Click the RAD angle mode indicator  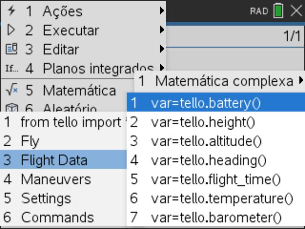tap(259, 11)
